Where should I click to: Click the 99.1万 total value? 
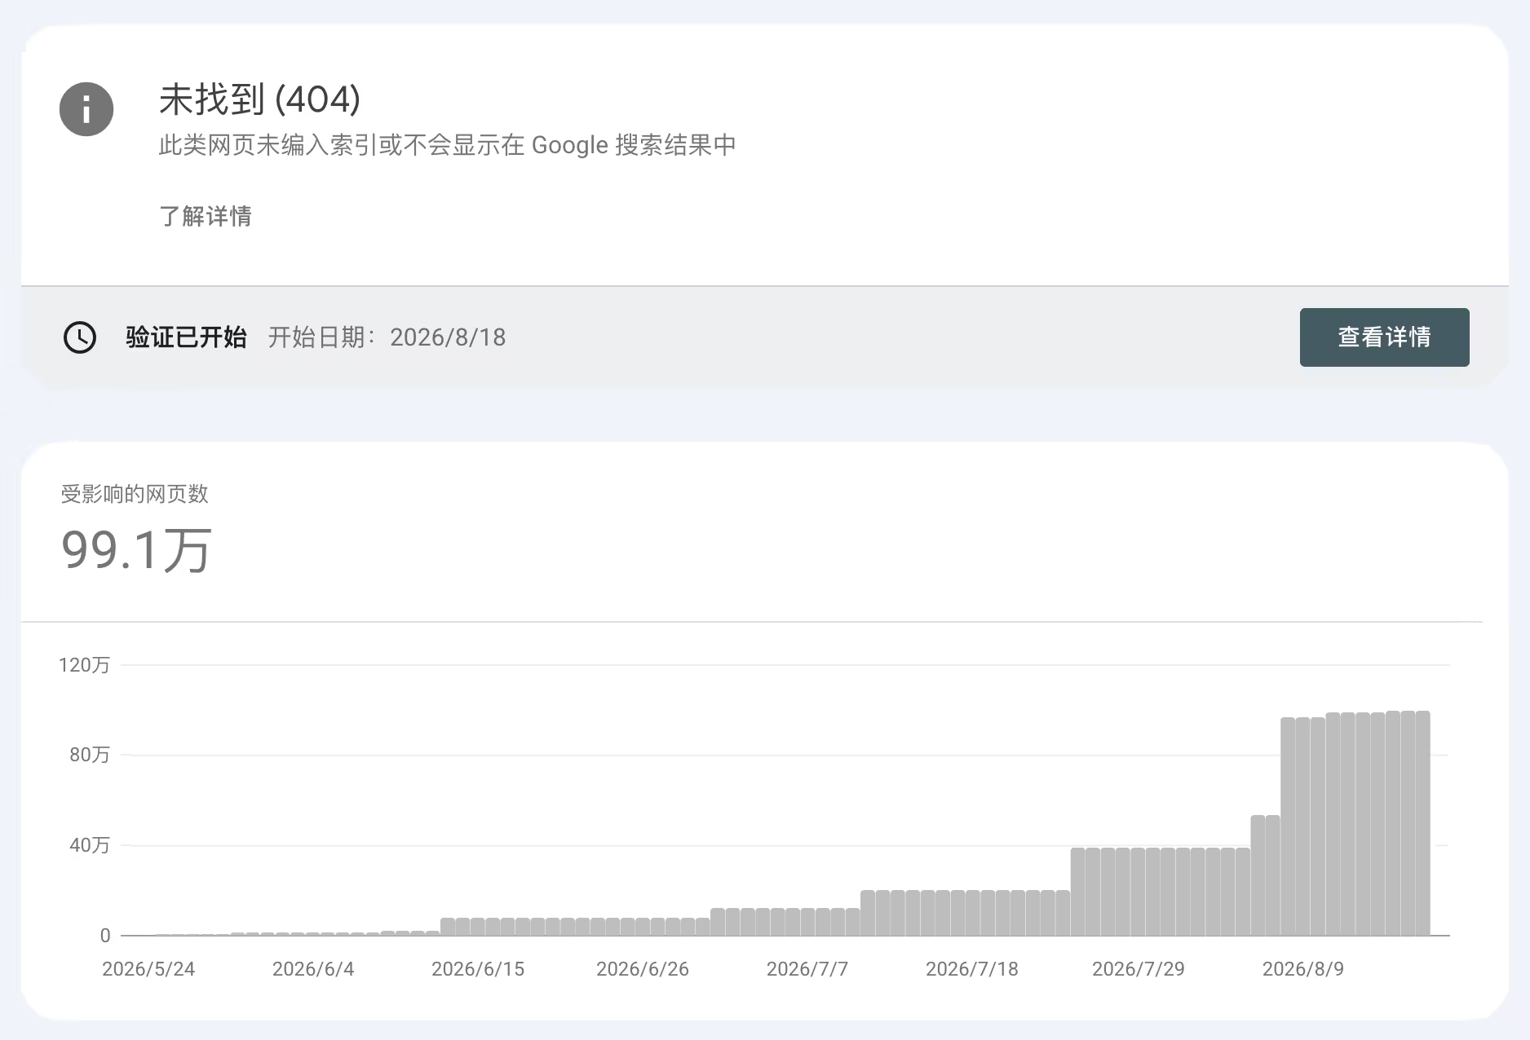(136, 549)
